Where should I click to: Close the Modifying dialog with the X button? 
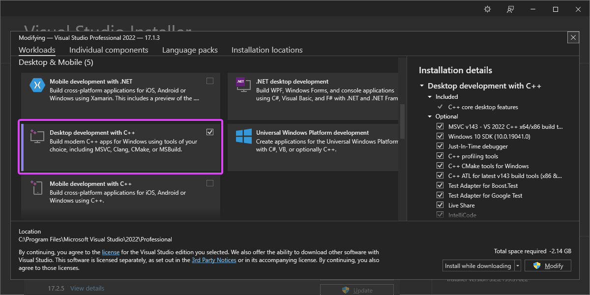coord(572,37)
